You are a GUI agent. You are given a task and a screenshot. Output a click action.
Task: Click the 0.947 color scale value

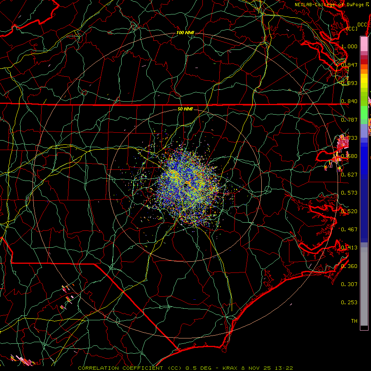point(349,65)
